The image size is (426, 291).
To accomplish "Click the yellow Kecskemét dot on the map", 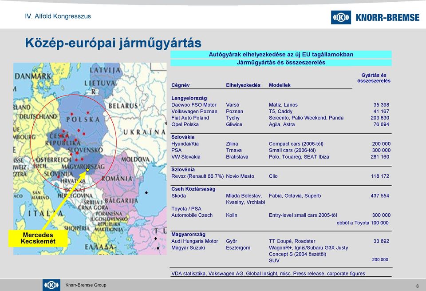I will pyautogui.click(x=87, y=170).
